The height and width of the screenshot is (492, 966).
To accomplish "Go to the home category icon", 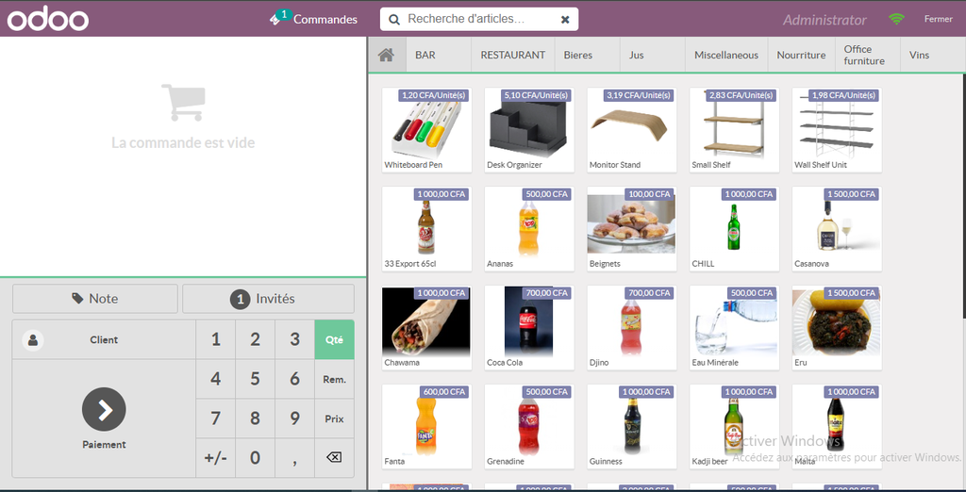I will point(386,55).
